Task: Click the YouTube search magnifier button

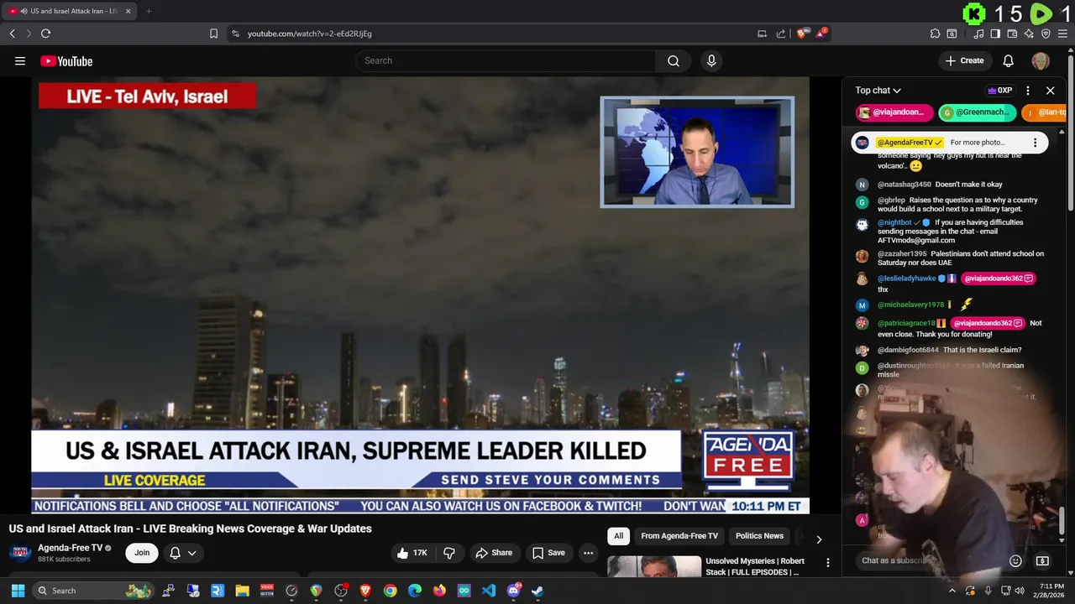Action: [674, 60]
